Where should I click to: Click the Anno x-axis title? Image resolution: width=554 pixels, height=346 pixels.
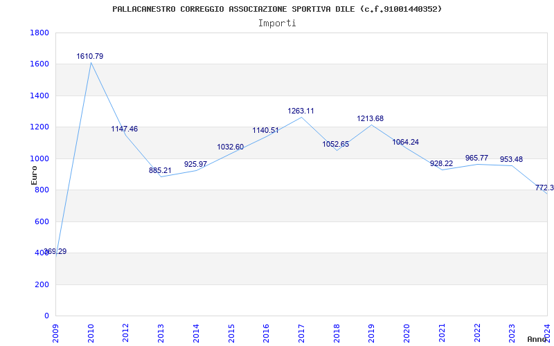537,339
